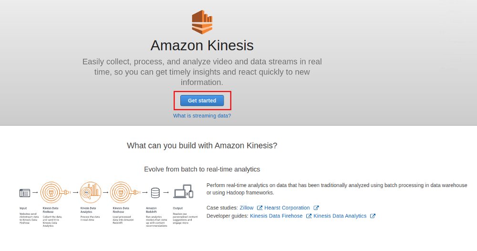Click external link icon after Kinesis Data Analytics
The height and width of the screenshot is (251, 477).
coord(373,216)
